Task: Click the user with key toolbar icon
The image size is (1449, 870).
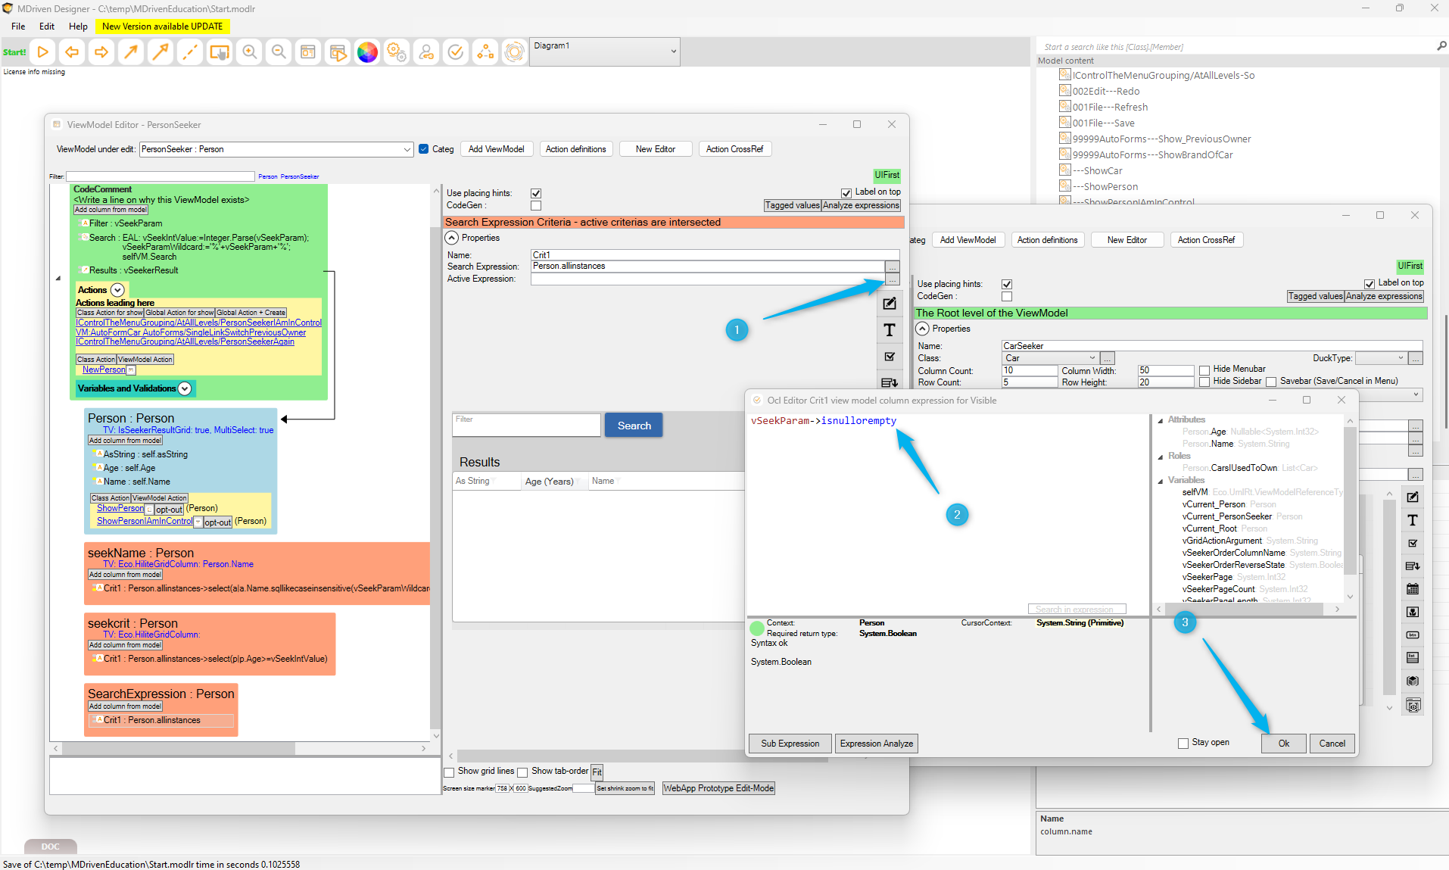Action: (x=426, y=52)
